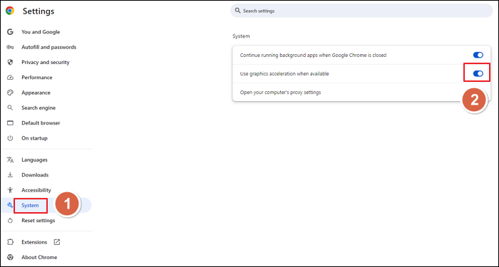Open your computer's proxy settings row
499x267 pixels.
pos(361,93)
